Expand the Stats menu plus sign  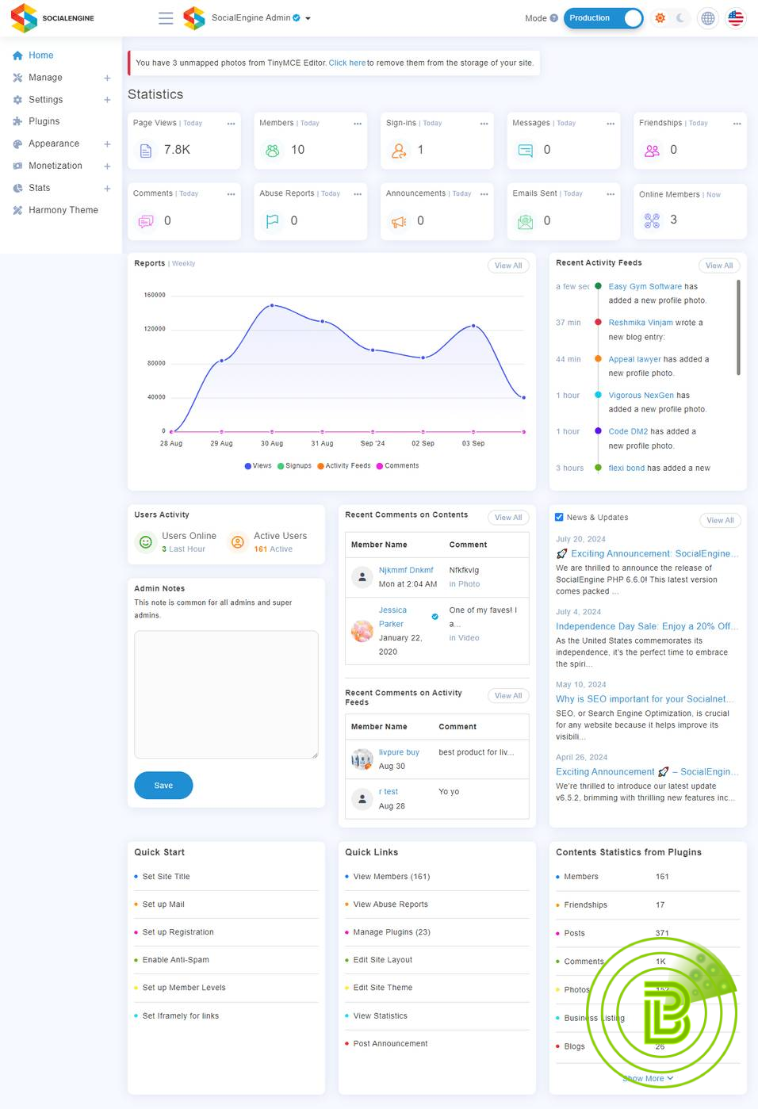click(107, 189)
